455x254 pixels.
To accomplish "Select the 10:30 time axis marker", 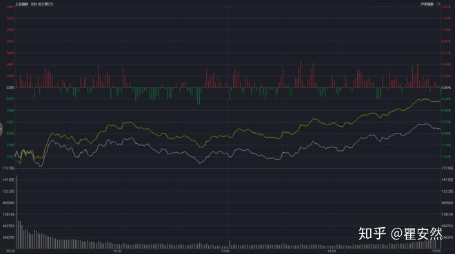I will click(x=117, y=251).
